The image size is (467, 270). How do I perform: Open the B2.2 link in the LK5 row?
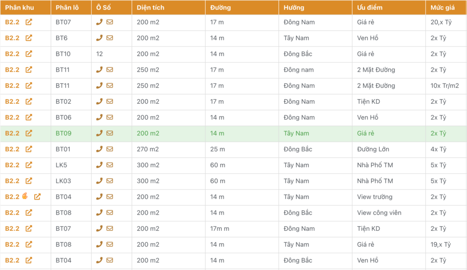click(12, 165)
